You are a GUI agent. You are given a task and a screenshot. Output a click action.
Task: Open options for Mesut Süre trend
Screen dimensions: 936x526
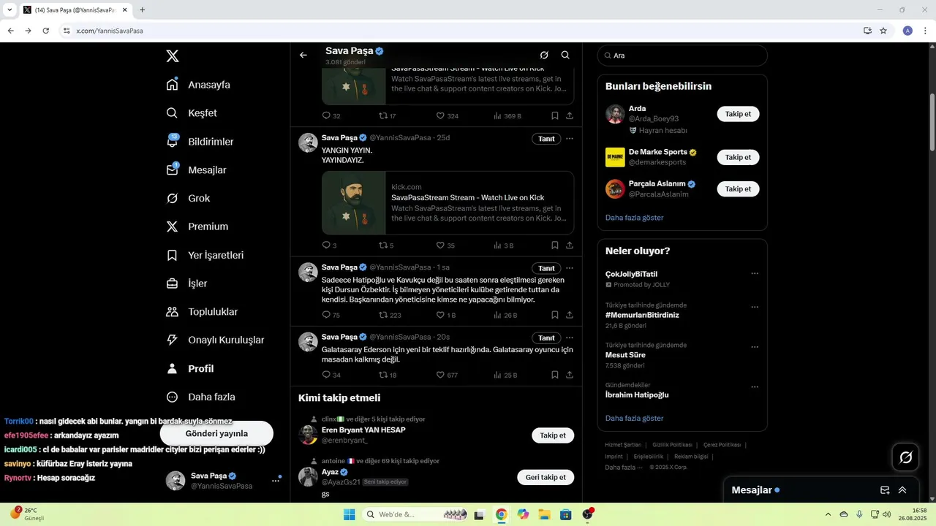point(755,347)
